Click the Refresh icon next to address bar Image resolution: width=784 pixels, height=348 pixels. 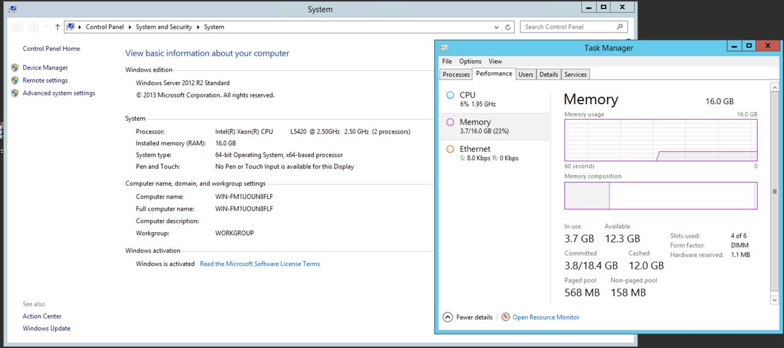tap(508, 27)
